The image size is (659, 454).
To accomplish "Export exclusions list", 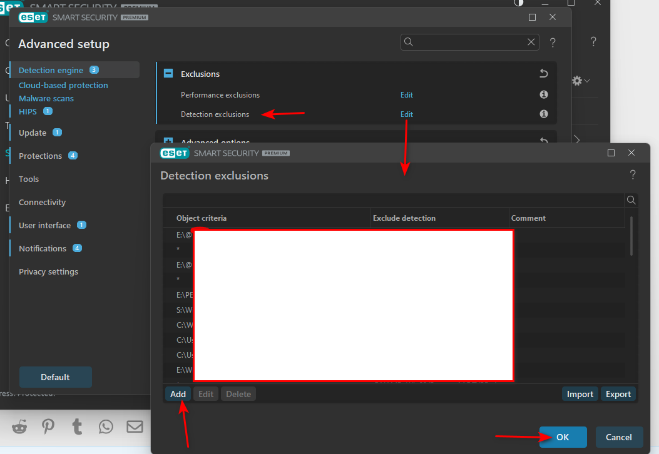I will tap(618, 394).
